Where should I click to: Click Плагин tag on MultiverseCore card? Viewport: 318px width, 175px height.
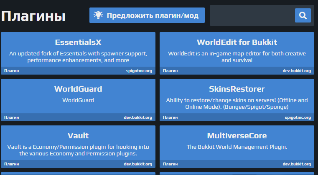point(170,164)
